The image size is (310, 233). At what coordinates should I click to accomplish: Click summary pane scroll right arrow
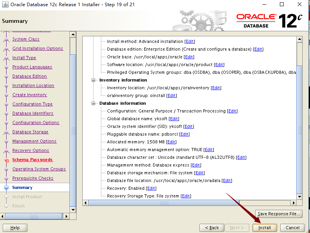pos(293,203)
